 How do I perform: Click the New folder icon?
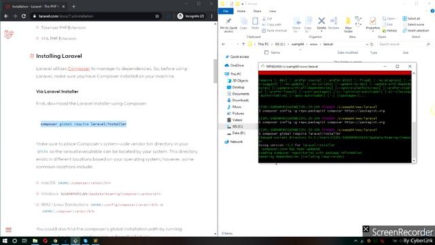[348, 21]
